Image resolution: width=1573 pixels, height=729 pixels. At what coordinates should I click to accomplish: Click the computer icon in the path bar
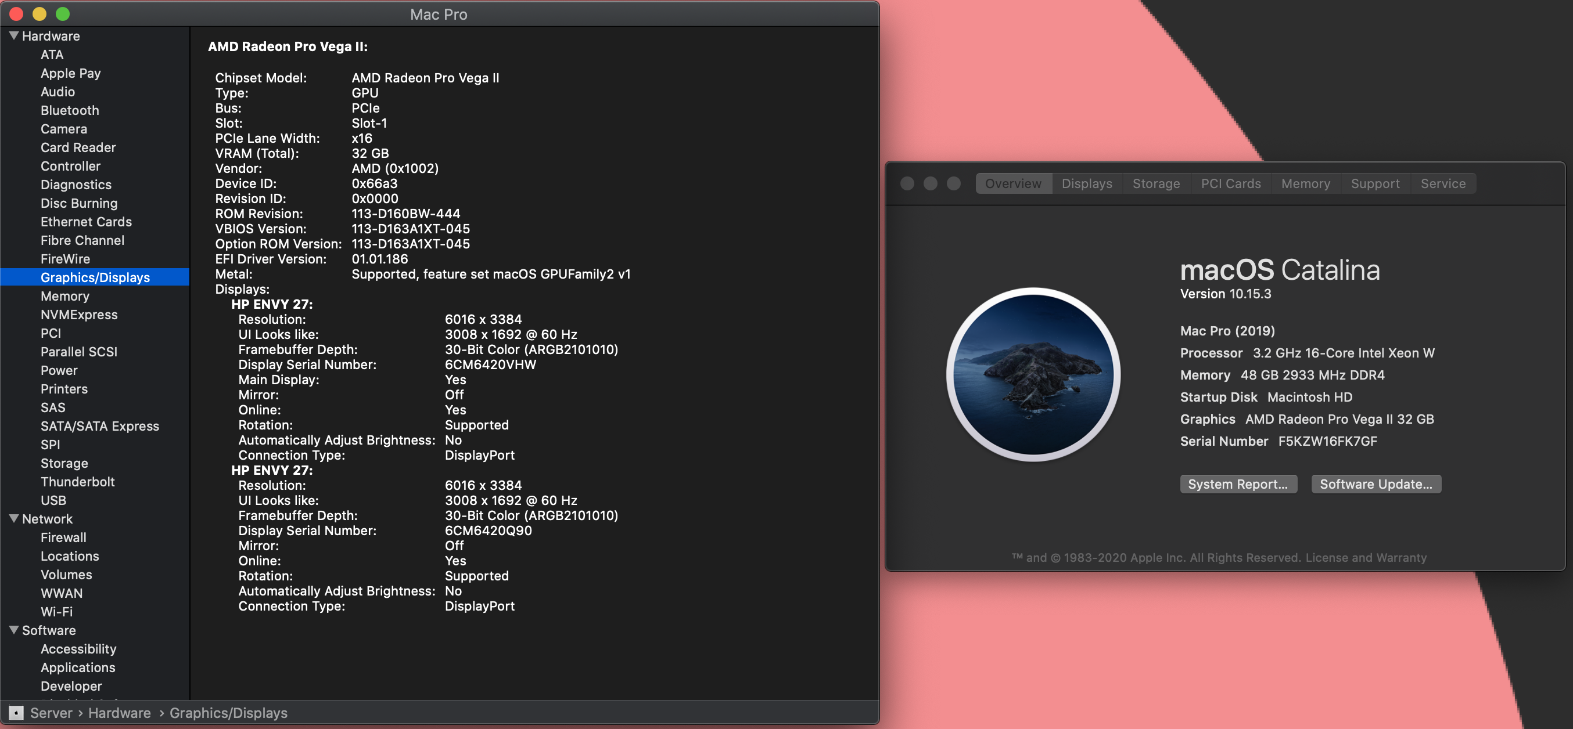pyautogui.click(x=16, y=713)
